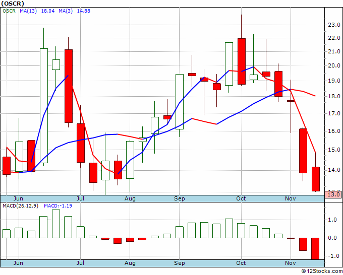Click the 20.0 price axis label
The width and height of the screenshot is (343, 275).
point(334,65)
